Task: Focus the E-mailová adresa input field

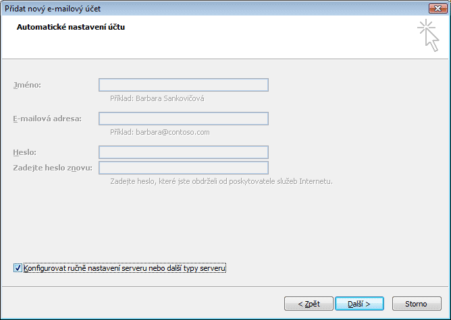Action: coord(184,119)
